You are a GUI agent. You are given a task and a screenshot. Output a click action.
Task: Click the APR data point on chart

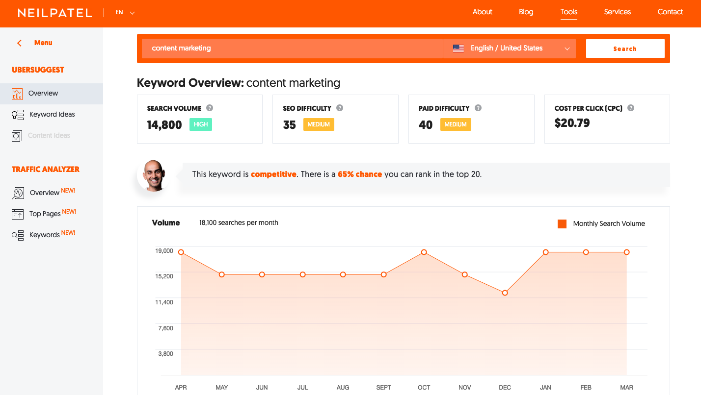(x=181, y=252)
